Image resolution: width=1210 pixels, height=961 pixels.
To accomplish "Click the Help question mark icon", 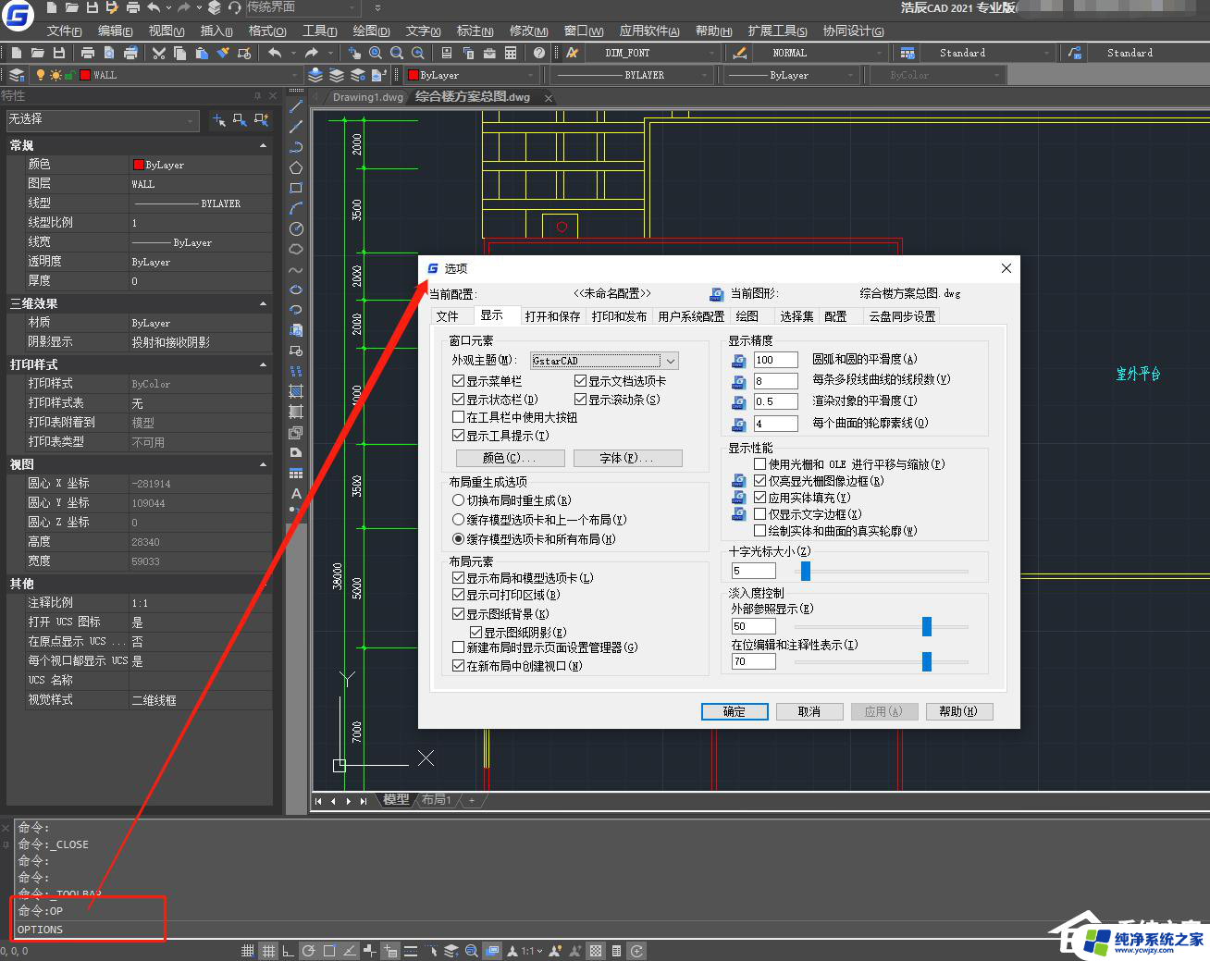I will point(539,53).
